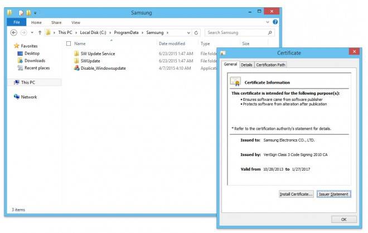Screen dimensions: 368x233
Task: Switch to Details tab in Certificate
Action: click(x=246, y=65)
